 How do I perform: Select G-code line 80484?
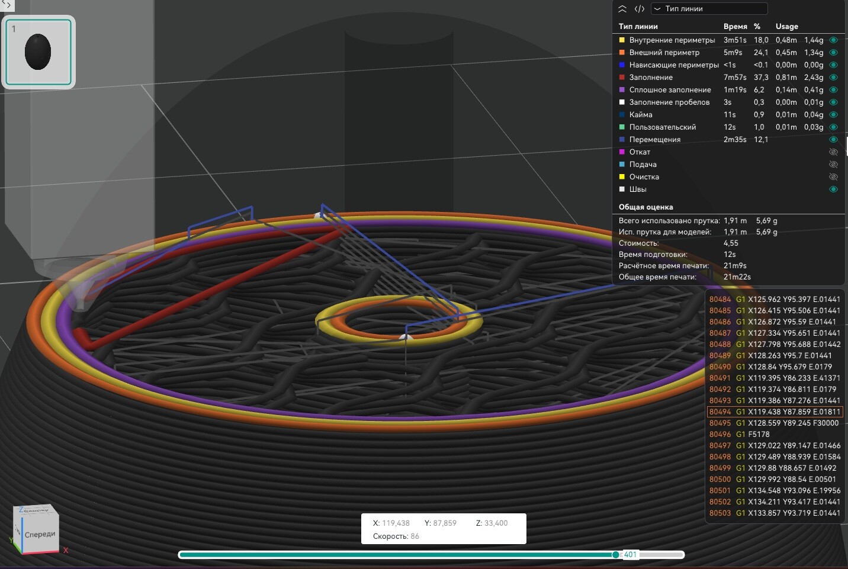[775, 300]
